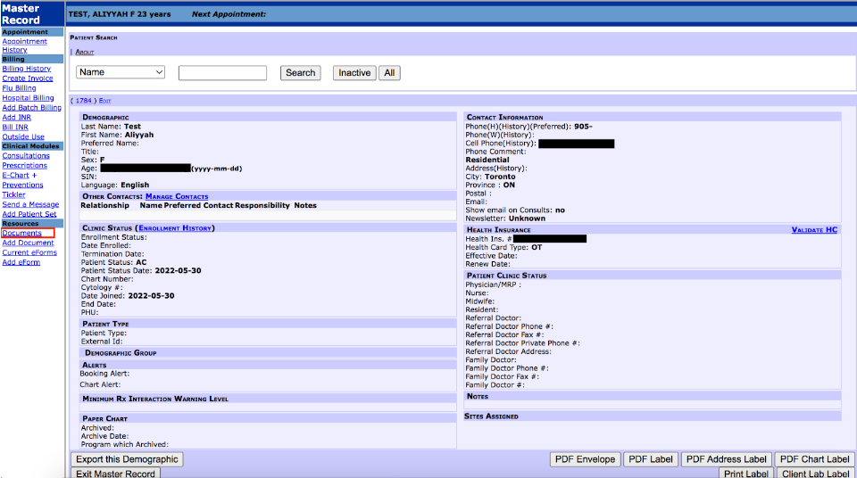Screen dimensions: 857x478
Task: Click the PDF Label button
Action: [x=651, y=459]
